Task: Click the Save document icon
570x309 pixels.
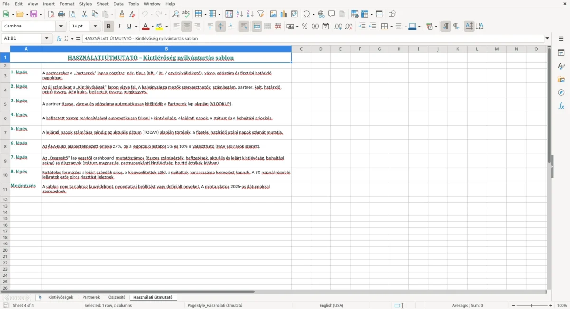Action: pos(34,14)
